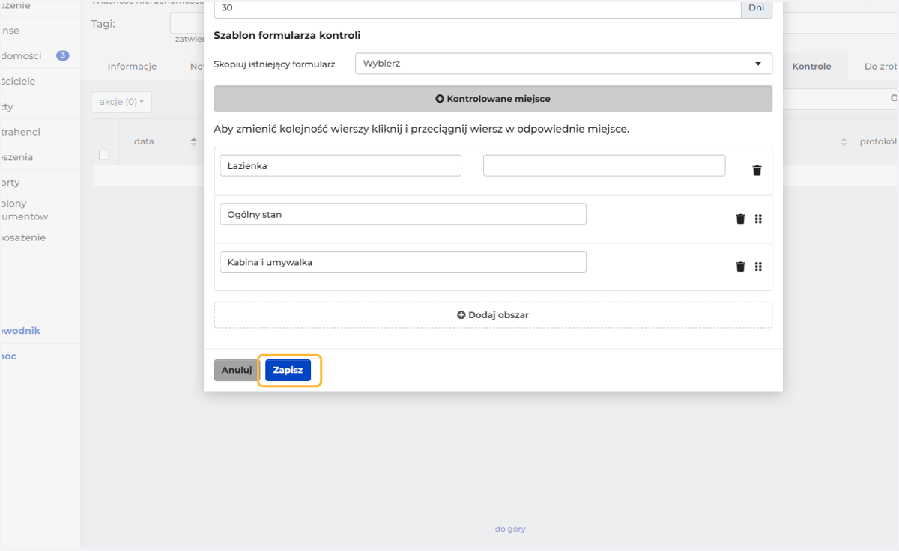The image size is (899, 551).
Task: Sort by the data column arrows
Action: (x=193, y=141)
